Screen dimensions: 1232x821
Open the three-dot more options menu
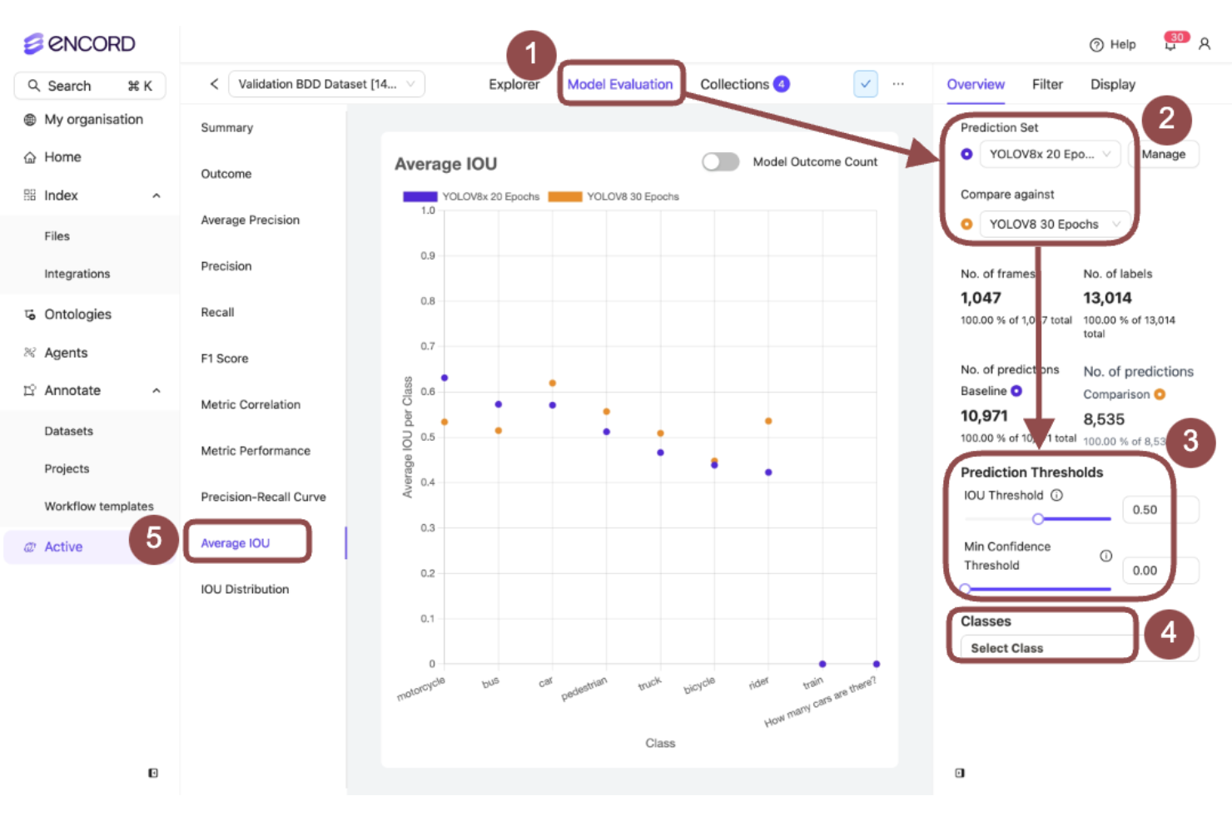(898, 84)
